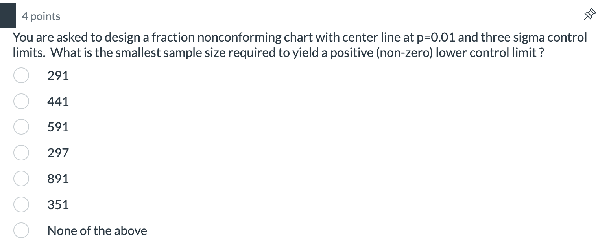Choose the 297 answer option
Image resolution: width=598 pixels, height=248 pixels.
coord(21,153)
